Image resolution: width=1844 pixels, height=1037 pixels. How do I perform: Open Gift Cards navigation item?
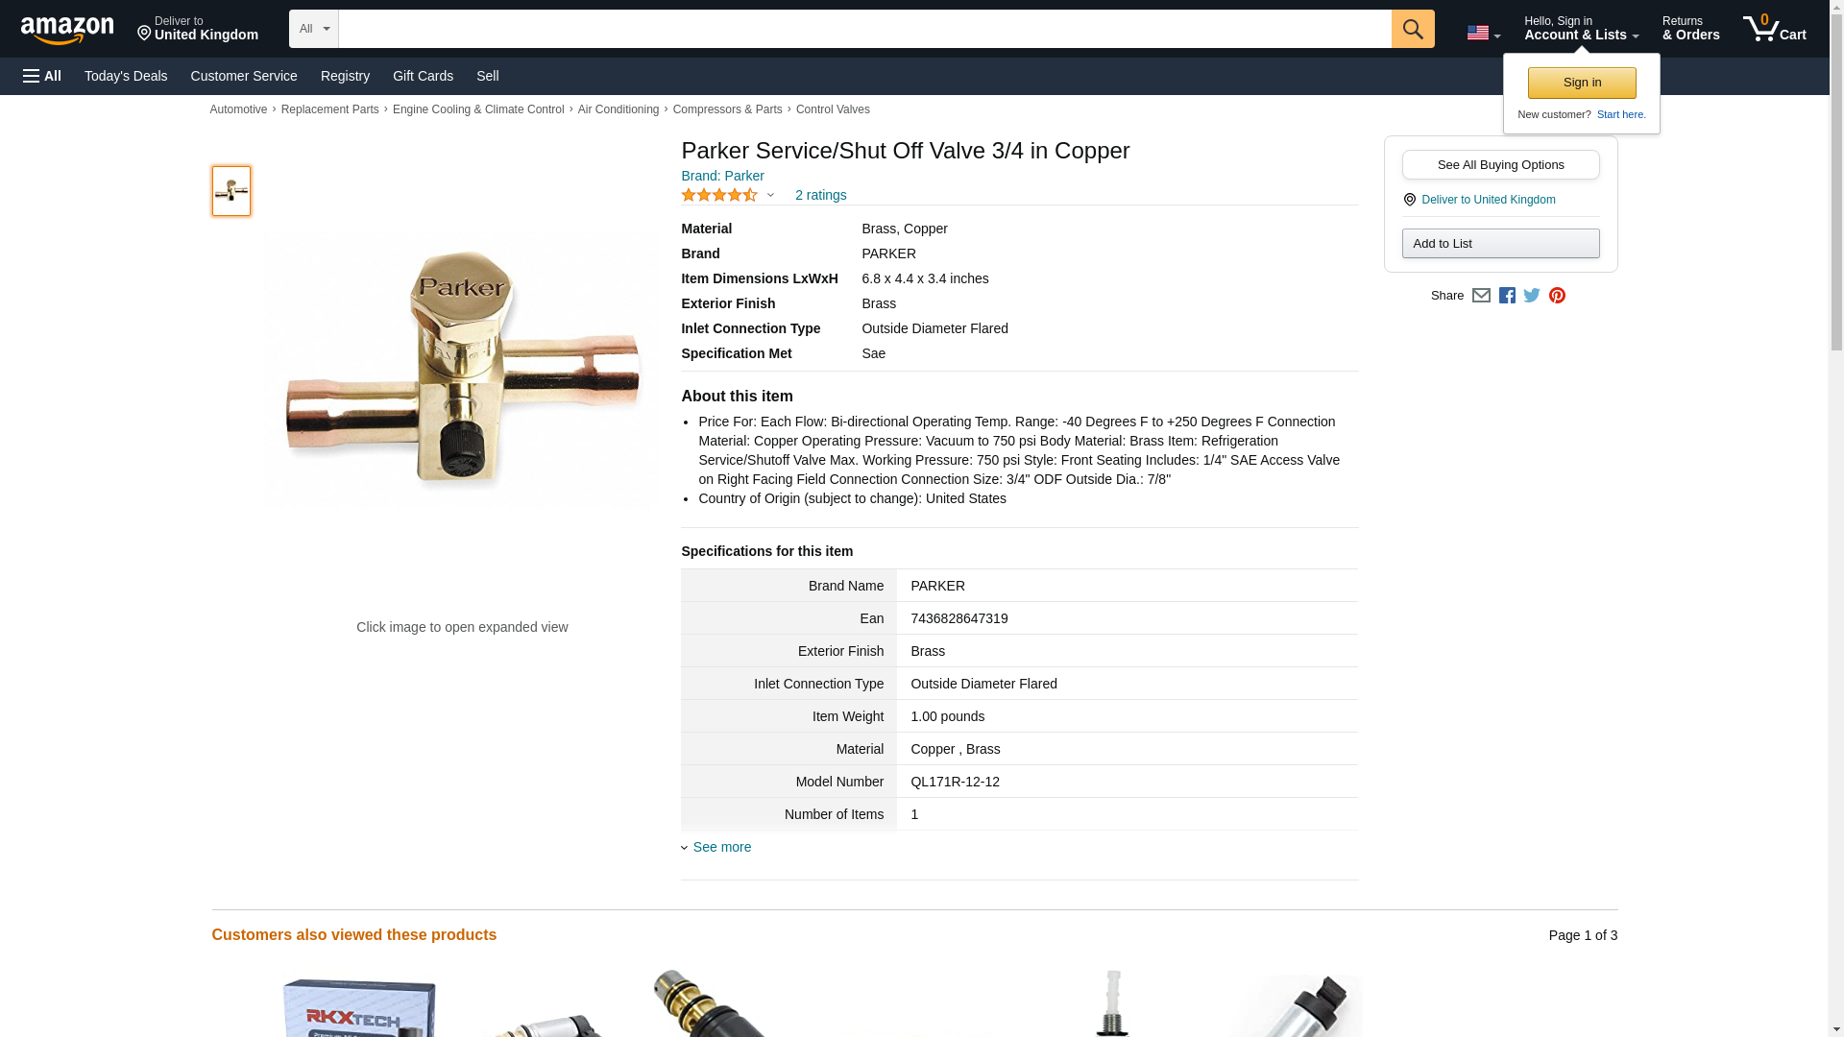pos(423,76)
